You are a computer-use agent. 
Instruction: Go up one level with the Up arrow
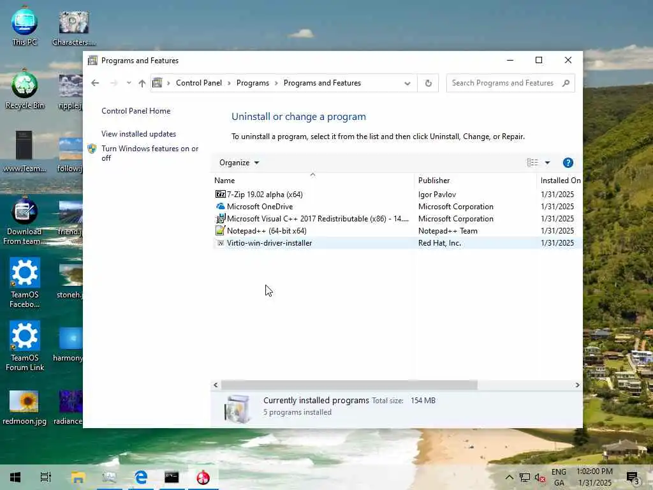point(142,83)
